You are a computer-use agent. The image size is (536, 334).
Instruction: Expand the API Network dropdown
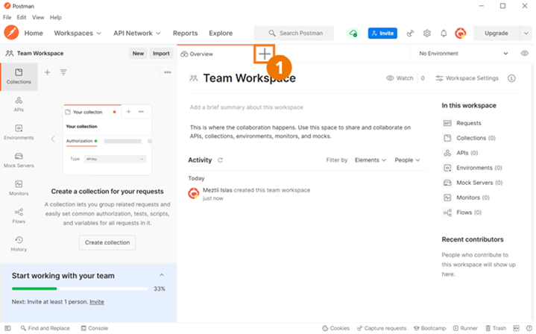tap(137, 33)
